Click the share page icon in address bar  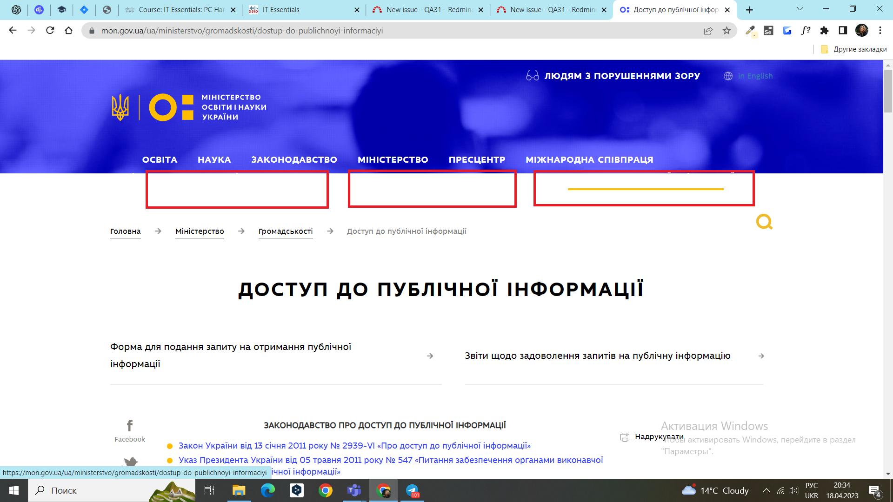pos(708,31)
